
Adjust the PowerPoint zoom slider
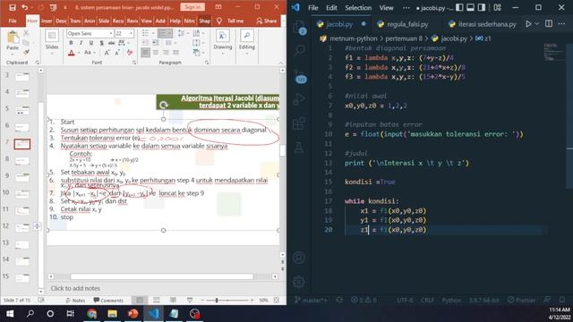click(x=217, y=301)
